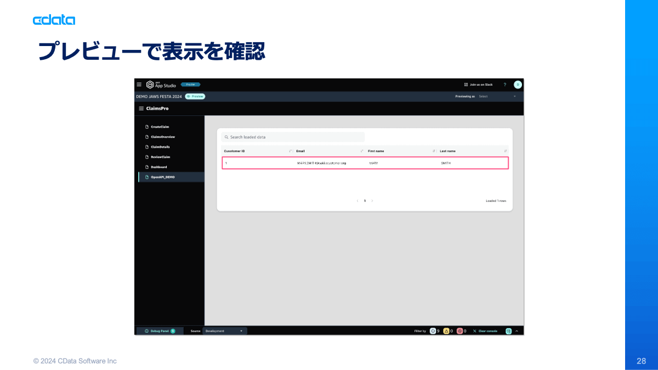Filter console by error messages
The height and width of the screenshot is (370, 658).
(x=461, y=331)
